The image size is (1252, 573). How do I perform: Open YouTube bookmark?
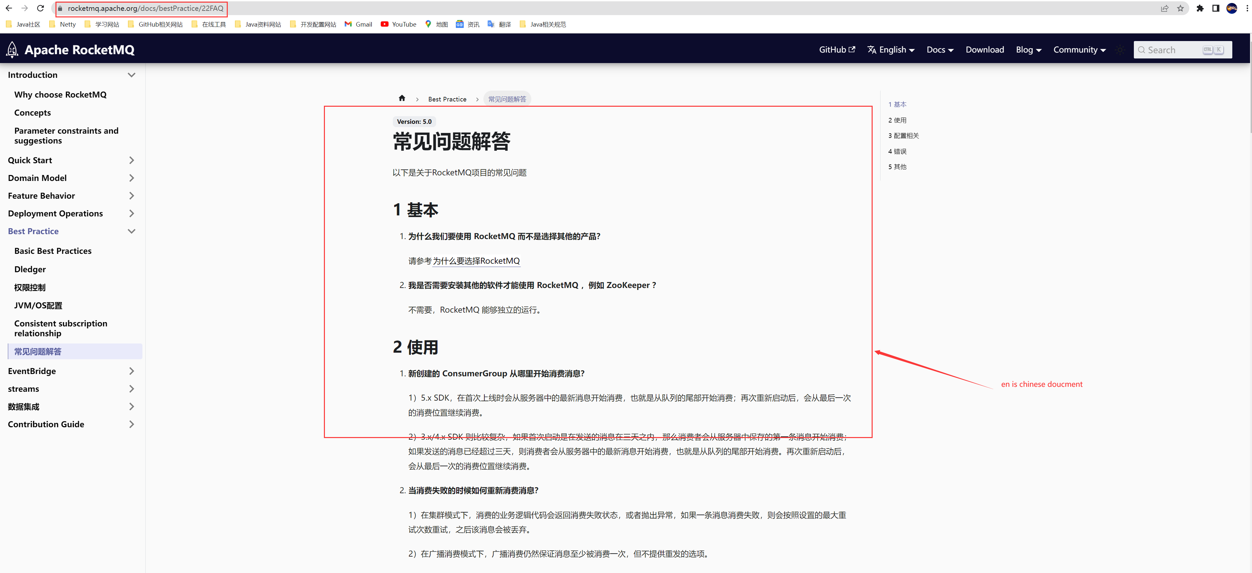pyautogui.click(x=398, y=24)
